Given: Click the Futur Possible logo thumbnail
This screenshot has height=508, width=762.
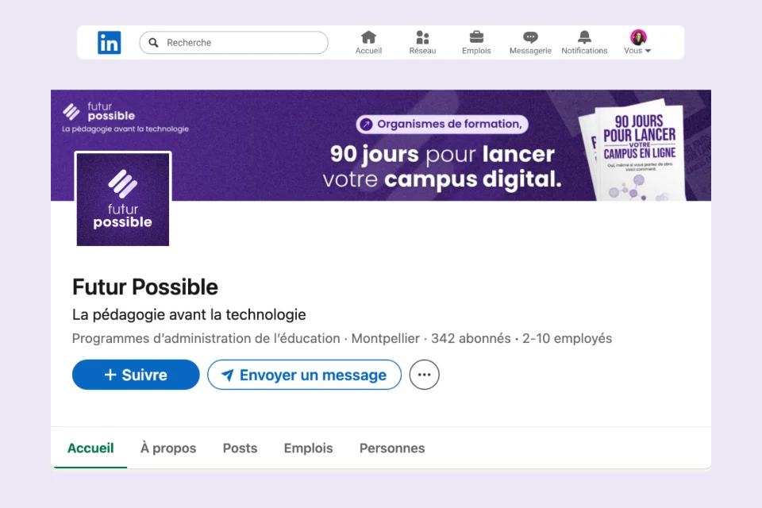Looking at the screenshot, I should click(x=123, y=199).
